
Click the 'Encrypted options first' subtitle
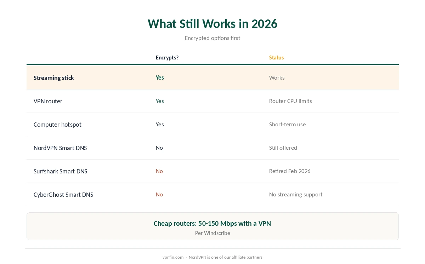click(212, 38)
